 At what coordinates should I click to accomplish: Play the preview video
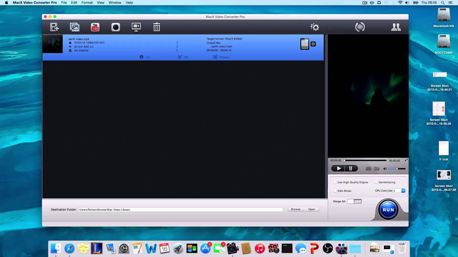point(338,168)
